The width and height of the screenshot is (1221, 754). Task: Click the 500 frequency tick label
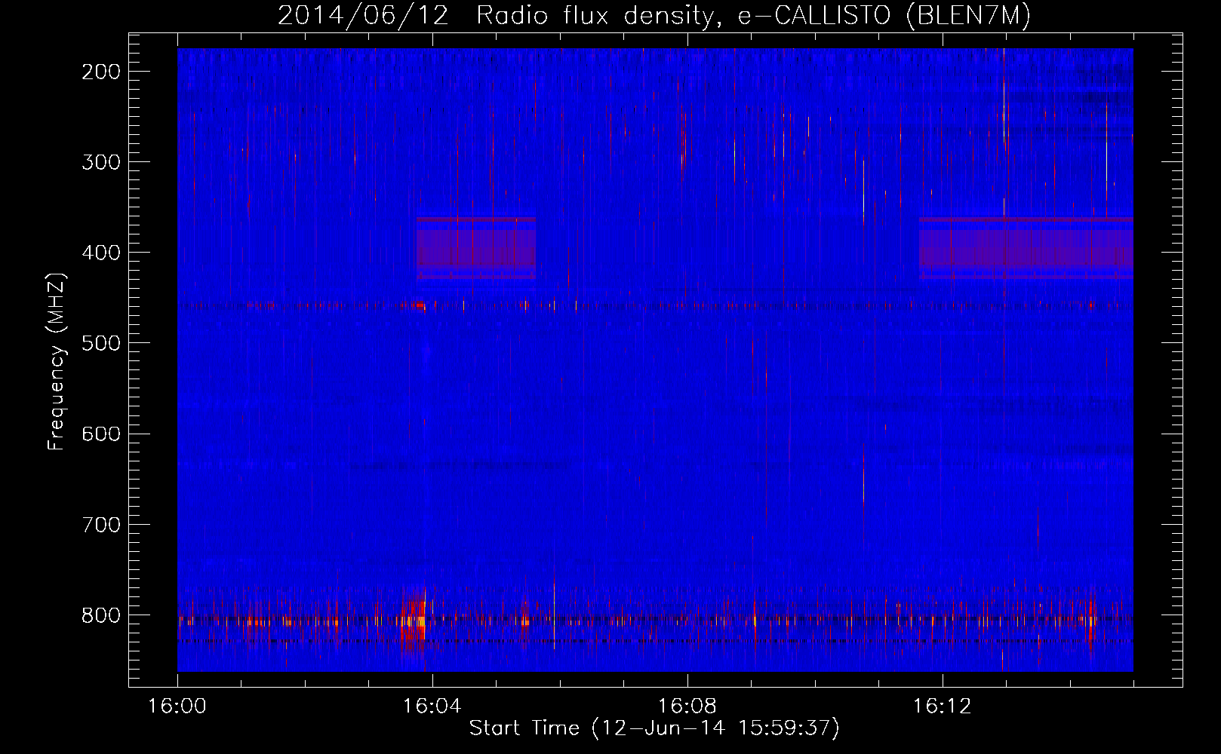pyautogui.click(x=100, y=343)
